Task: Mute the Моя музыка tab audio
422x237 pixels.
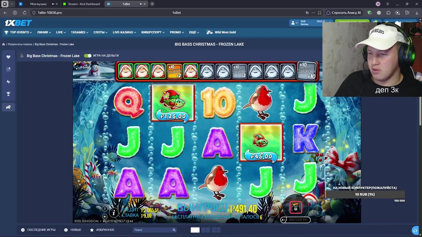Action: [53, 4]
